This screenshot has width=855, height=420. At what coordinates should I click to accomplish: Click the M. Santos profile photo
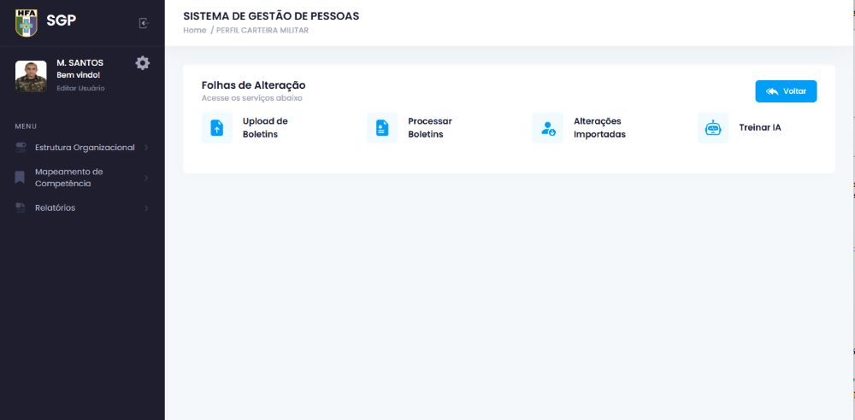31,76
